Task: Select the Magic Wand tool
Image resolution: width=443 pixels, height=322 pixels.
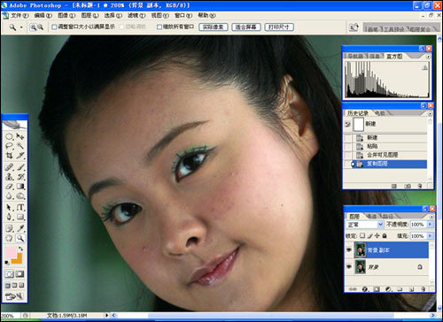Action: [20, 146]
